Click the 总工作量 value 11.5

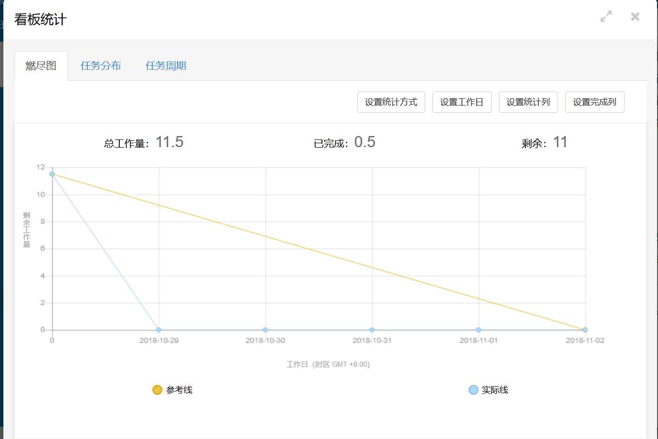169,142
